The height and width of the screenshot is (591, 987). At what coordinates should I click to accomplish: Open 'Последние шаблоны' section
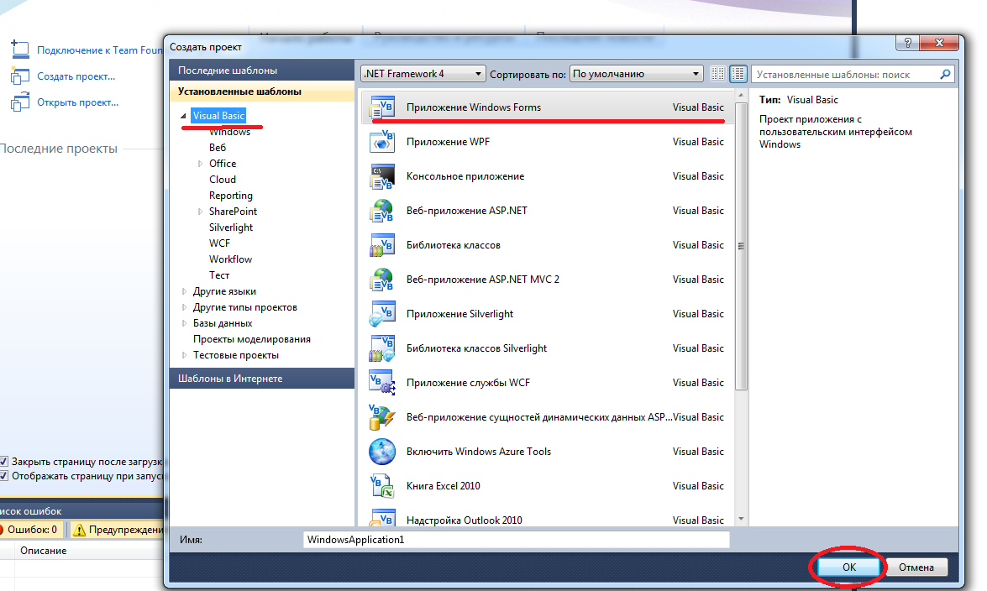click(262, 71)
